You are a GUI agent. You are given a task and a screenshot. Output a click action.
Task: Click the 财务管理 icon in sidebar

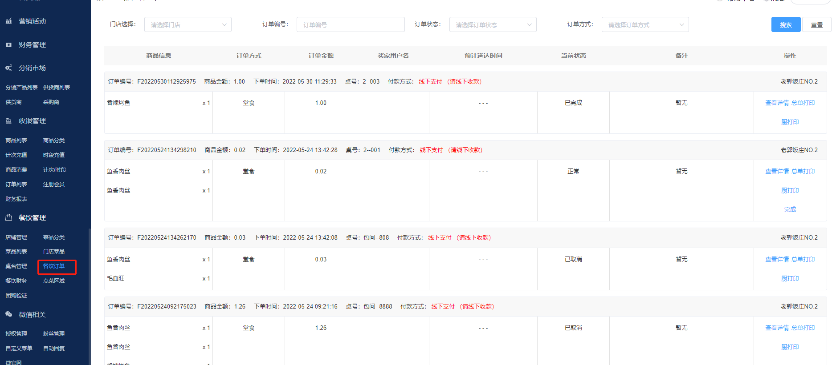click(x=8, y=44)
